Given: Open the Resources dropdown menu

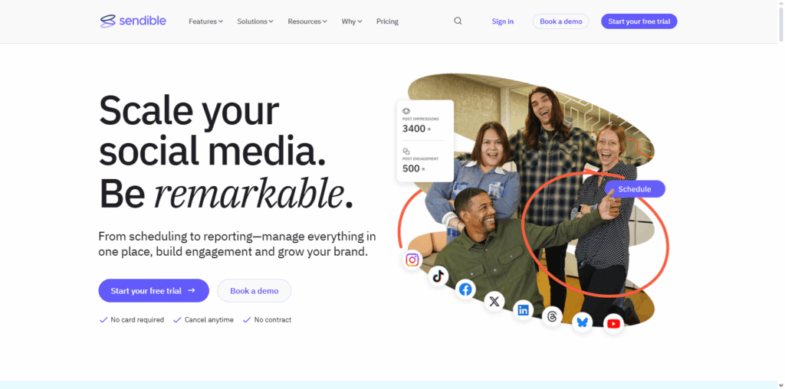Looking at the screenshot, I should [307, 21].
